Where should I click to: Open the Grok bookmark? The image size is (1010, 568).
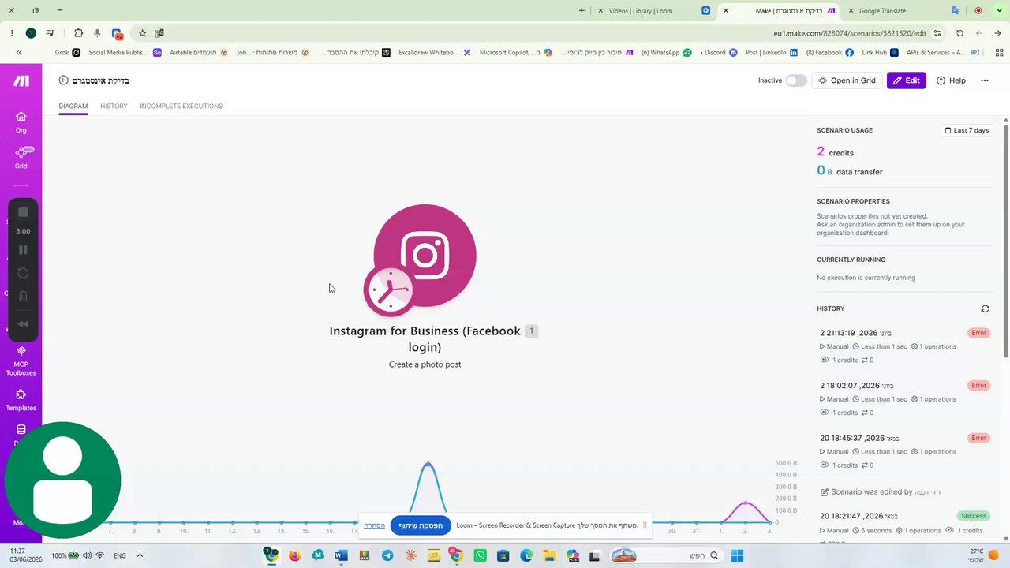pos(67,53)
